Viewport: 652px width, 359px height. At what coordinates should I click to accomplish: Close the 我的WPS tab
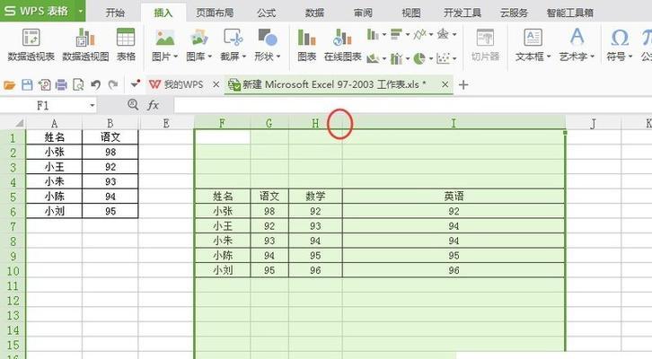[216, 84]
